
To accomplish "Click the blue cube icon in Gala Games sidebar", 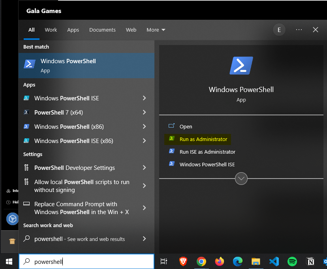I will [x=12, y=219].
